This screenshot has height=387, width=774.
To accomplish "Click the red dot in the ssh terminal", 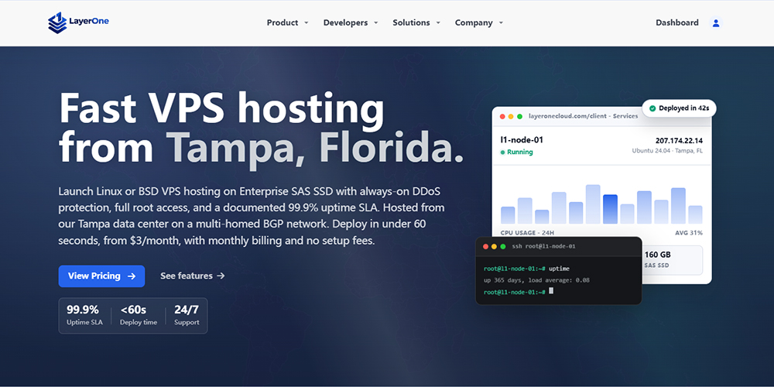I will tap(486, 246).
